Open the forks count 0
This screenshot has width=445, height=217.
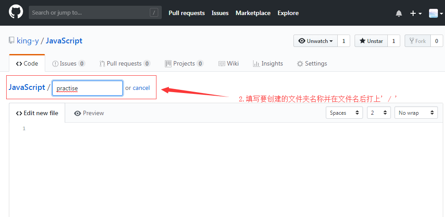(x=437, y=41)
